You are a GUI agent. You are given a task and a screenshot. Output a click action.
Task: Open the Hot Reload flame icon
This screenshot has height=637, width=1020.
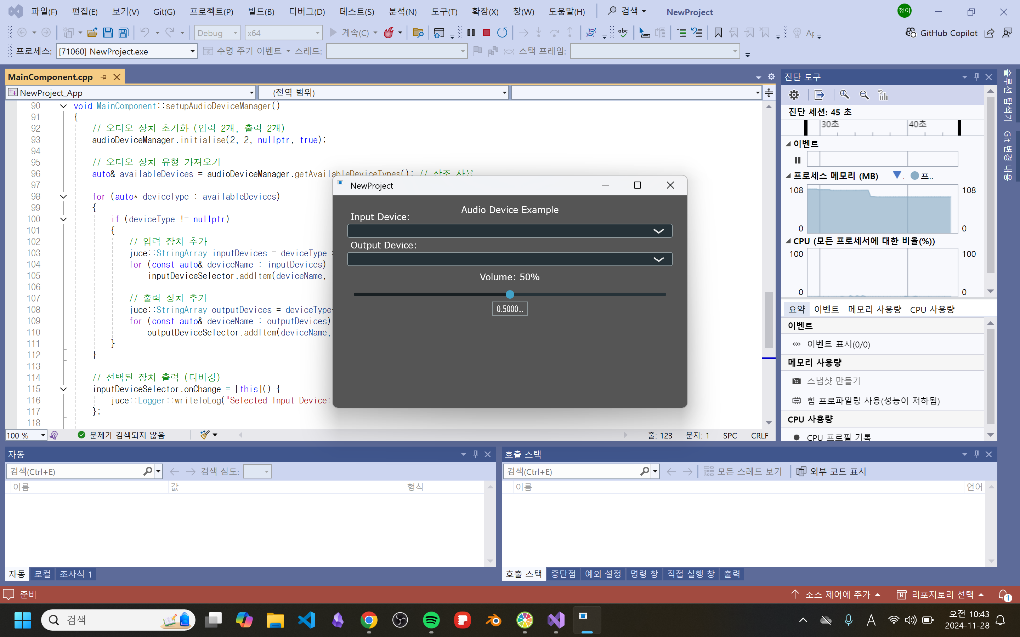[x=389, y=33]
